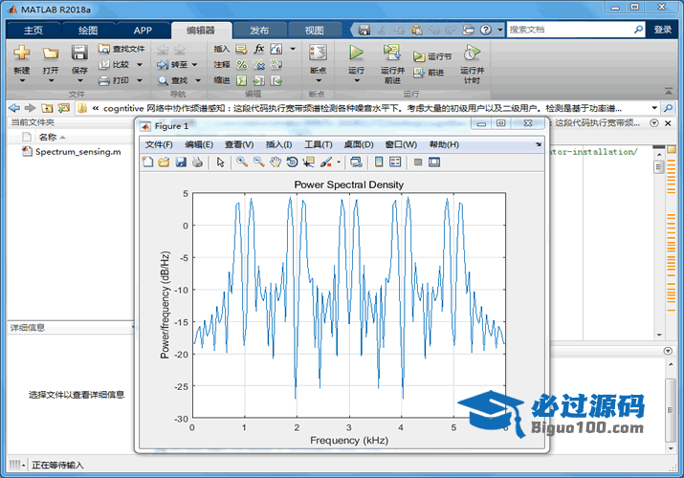Select the rotate 3D tool
This screenshot has height=478, width=684.
coord(292,163)
